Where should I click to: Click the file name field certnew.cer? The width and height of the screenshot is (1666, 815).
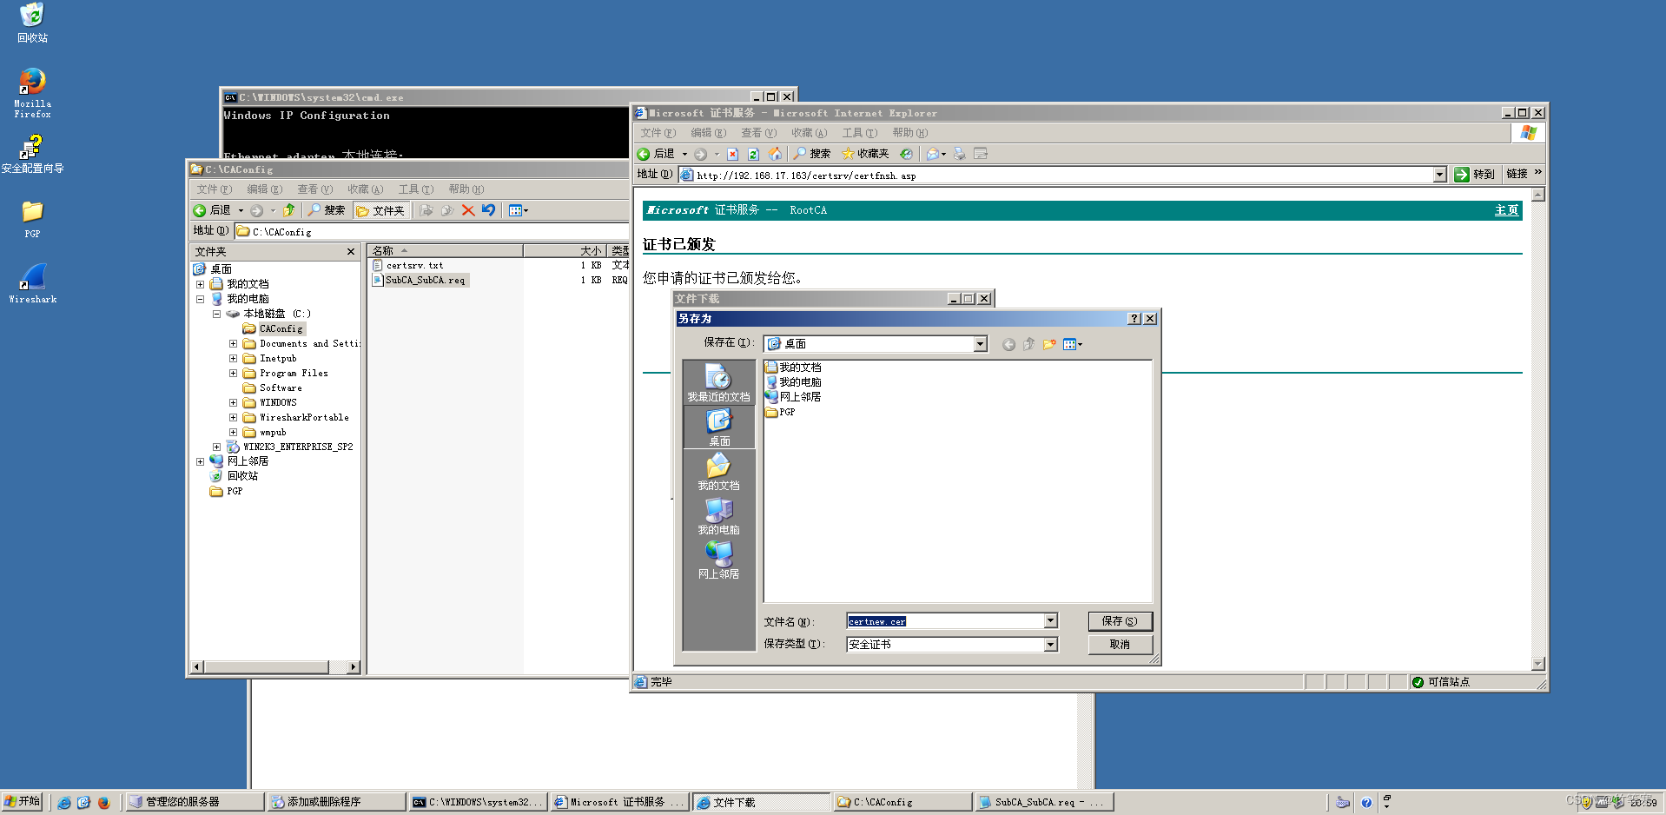pyautogui.click(x=945, y=621)
